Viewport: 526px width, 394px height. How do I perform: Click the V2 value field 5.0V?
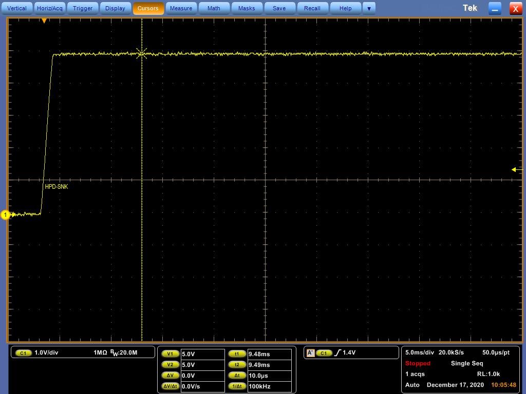(x=202, y=365)
